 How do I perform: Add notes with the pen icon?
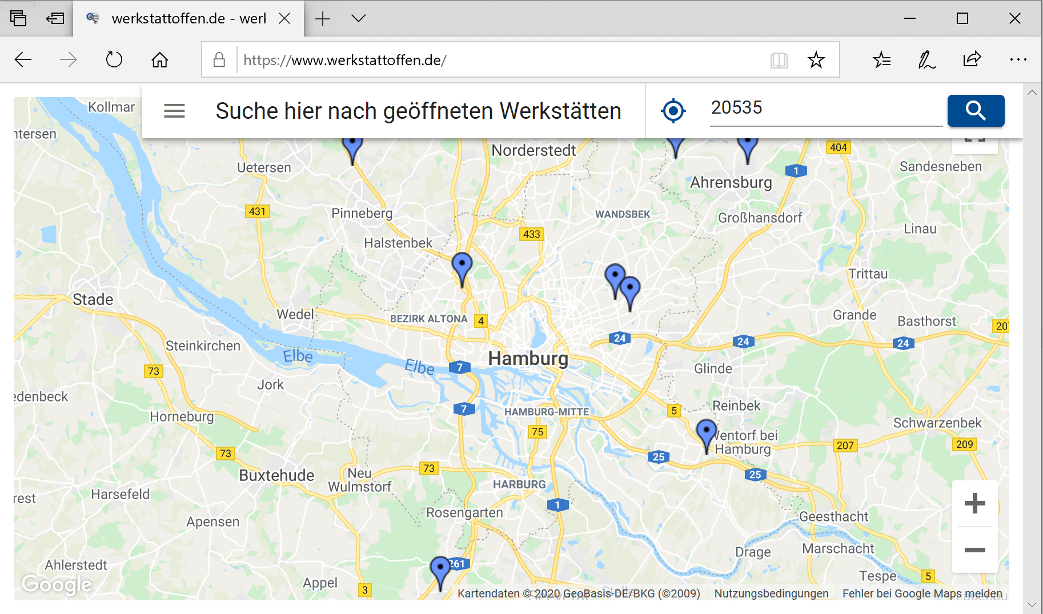coord(926,59)
